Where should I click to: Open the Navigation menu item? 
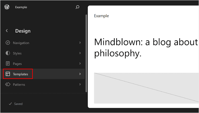pos(43,43)
